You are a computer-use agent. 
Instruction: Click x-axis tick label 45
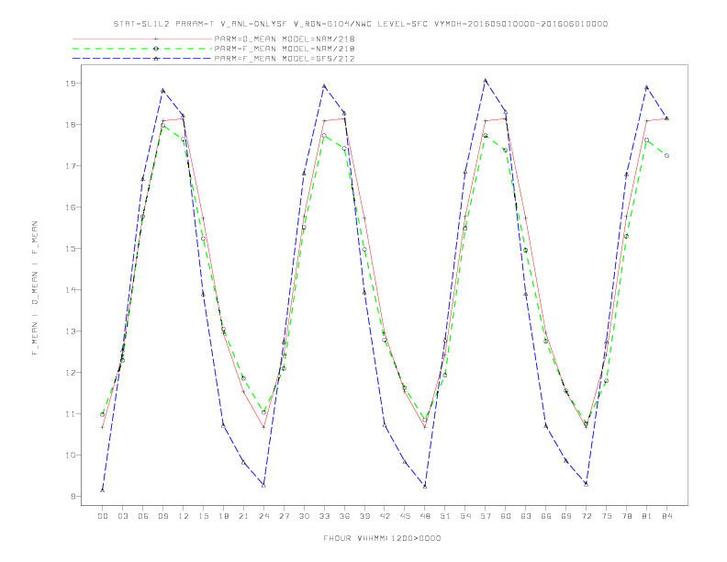point(405,516)
